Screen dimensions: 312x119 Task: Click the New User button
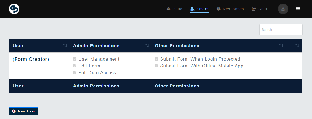pyautogui.click(x=24, y=111)
